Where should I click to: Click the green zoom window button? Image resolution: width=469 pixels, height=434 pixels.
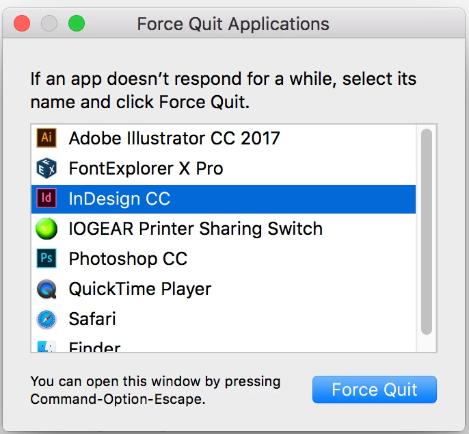(x=77, y=23)
